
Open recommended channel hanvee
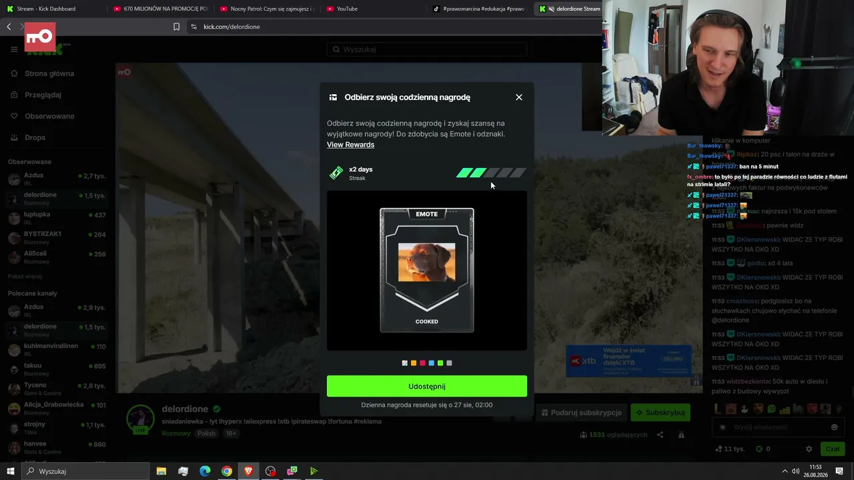tap(57, 447)
